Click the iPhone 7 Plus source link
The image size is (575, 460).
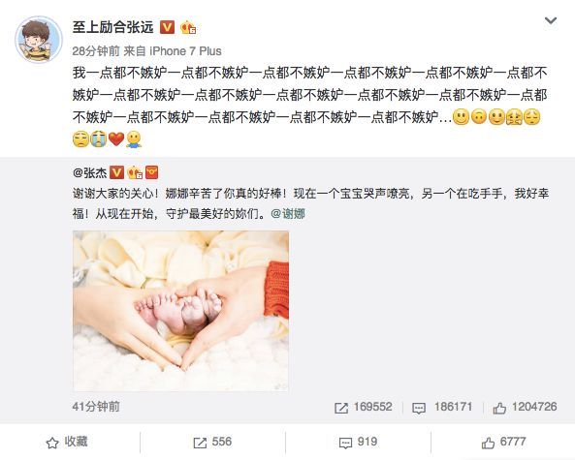[x=185, y=51]
